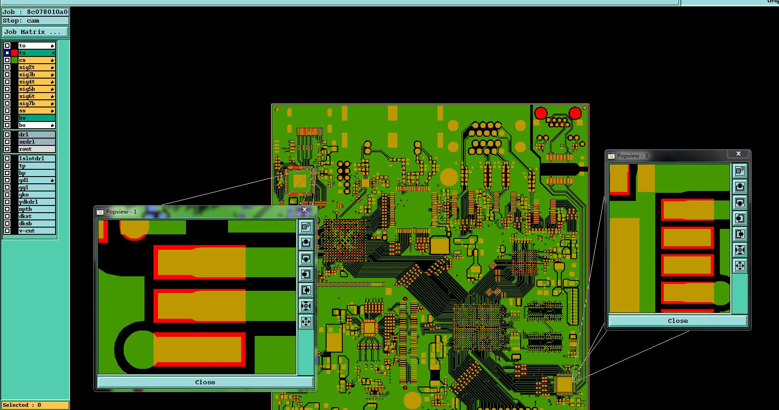Screen dimensions: 779x410
Task: Toggle display checkbox for the v-cut layer
Action: (7, 231)
